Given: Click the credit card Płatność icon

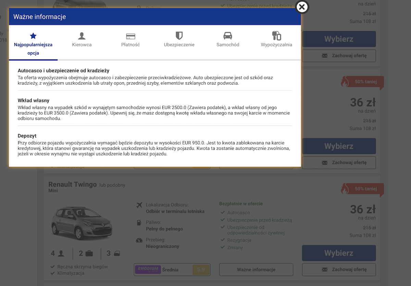Looking at the screenshot, I should [130, 36].
